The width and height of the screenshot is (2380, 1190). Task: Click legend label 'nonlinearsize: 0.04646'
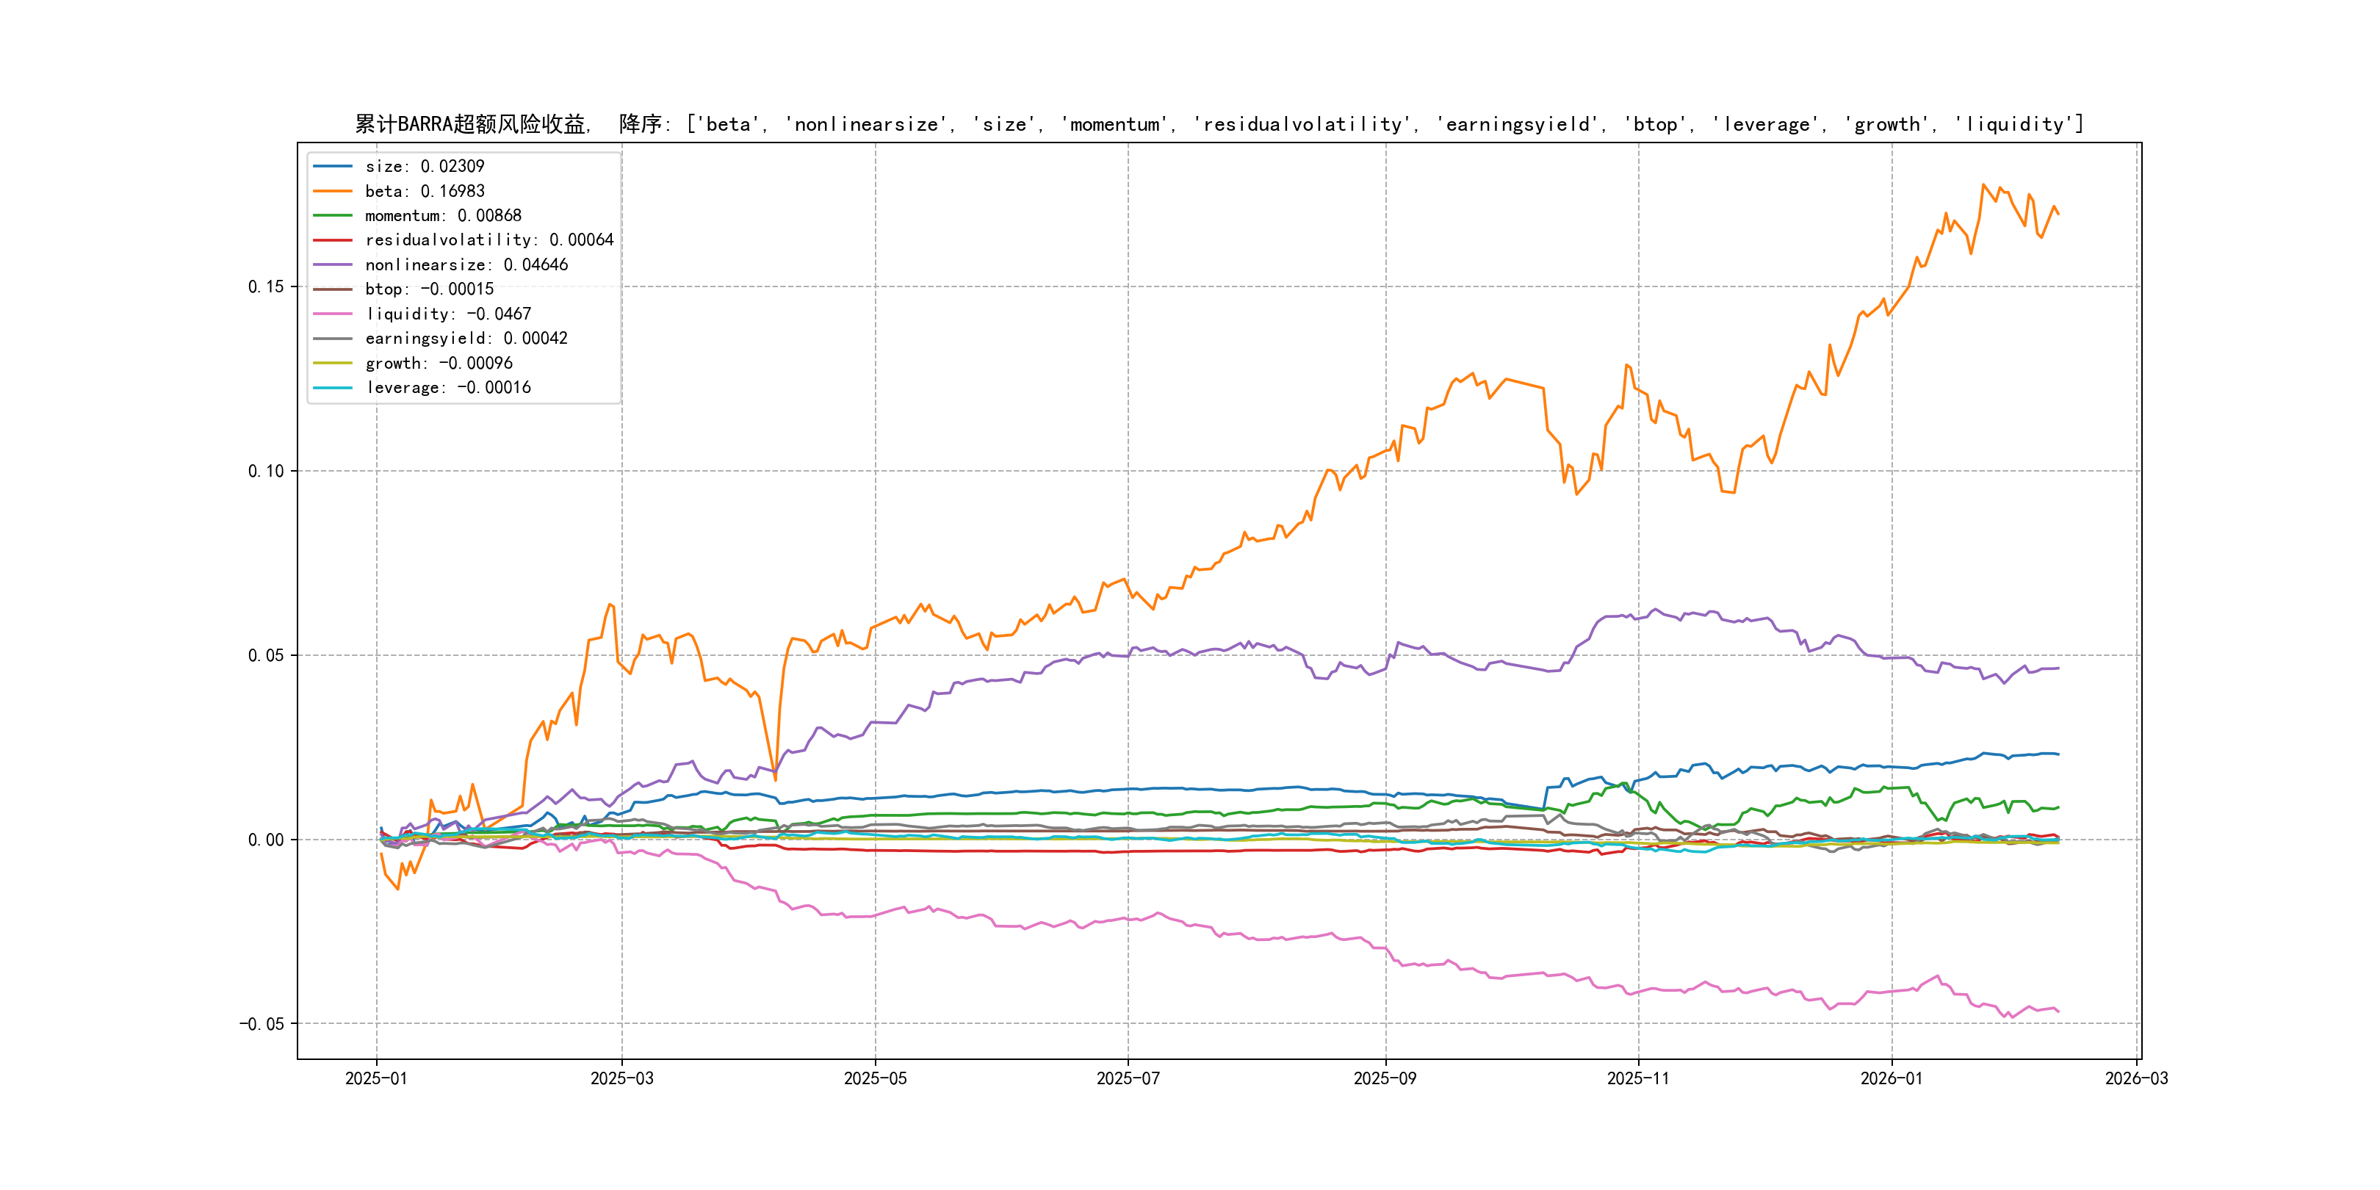(466, 265)
